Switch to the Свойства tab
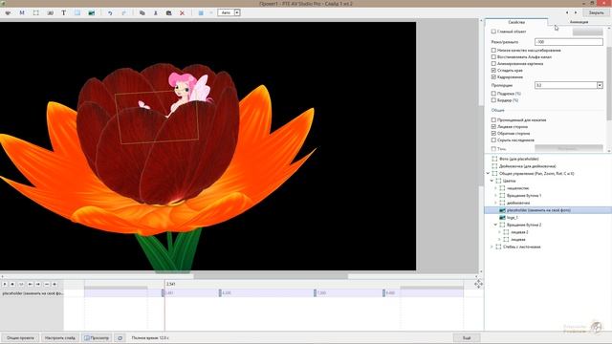This screenshot has height=344, width=612. pos(516,22)
